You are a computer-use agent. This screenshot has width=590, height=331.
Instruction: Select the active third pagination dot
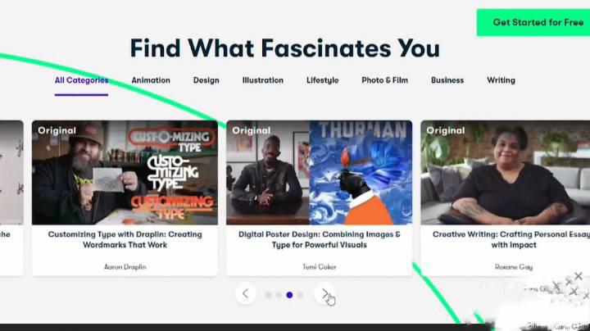289,295
